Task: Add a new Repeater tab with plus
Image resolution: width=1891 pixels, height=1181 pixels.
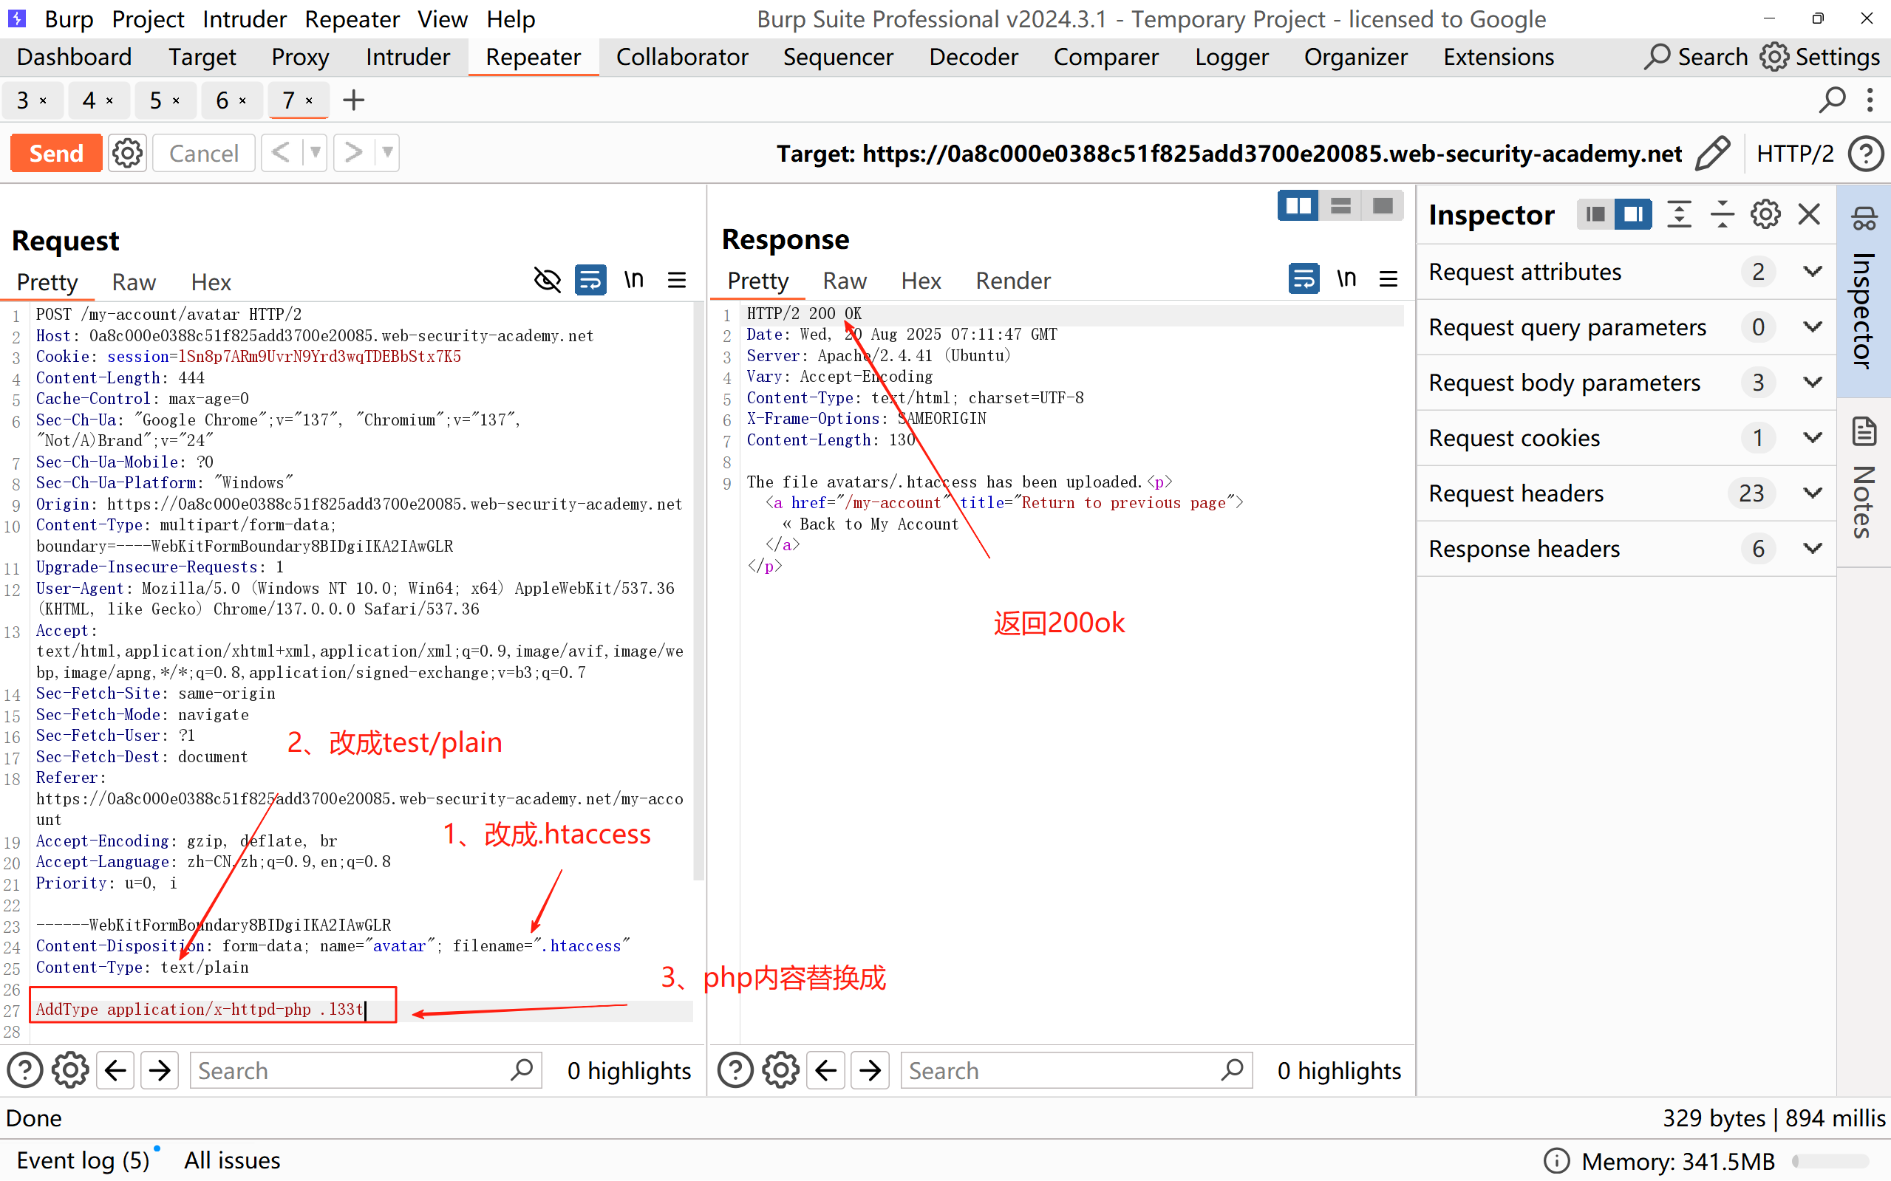Action: point(353,100)
